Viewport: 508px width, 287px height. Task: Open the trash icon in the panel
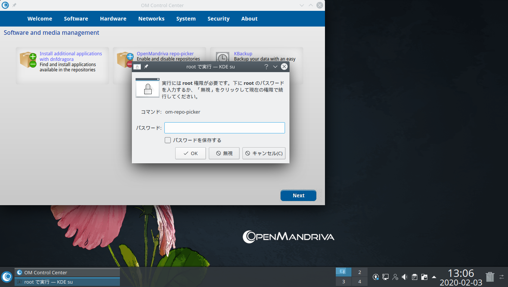(490, 277)
